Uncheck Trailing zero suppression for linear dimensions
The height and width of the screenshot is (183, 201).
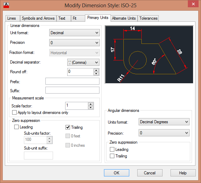[68, 127]
